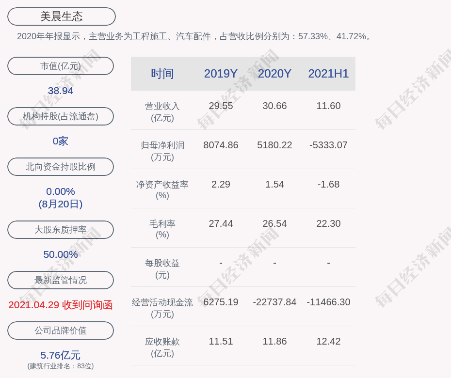
Task: Click the 美晨生态 company name button
Action: tap(61, 16)
